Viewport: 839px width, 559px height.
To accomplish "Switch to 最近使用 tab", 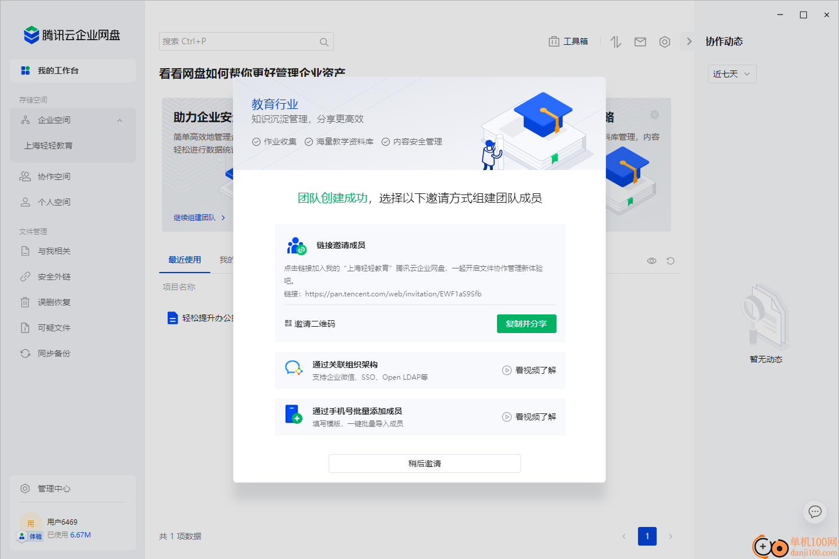I will click(x=185, y=260).
